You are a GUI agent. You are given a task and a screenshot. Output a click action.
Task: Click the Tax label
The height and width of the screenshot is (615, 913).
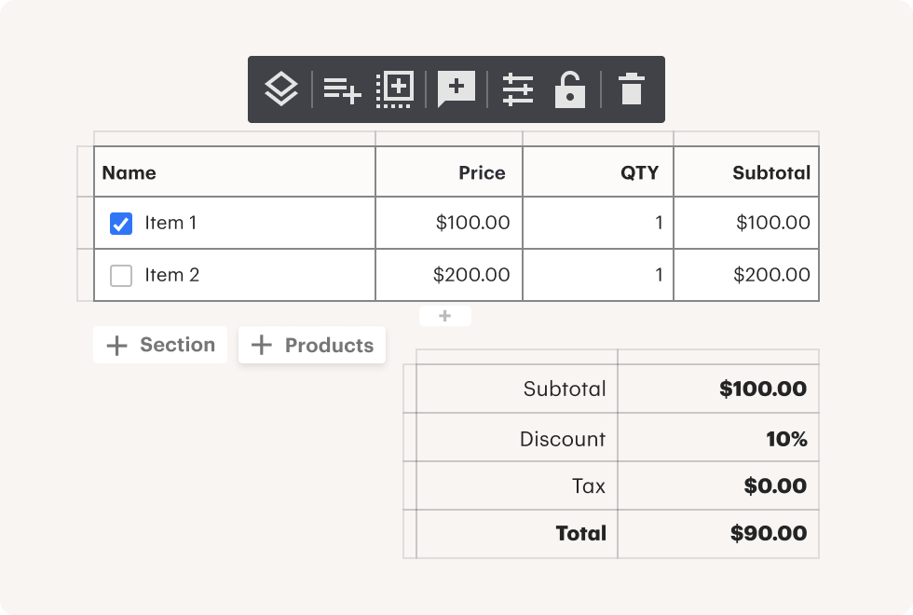coord(589,485)
